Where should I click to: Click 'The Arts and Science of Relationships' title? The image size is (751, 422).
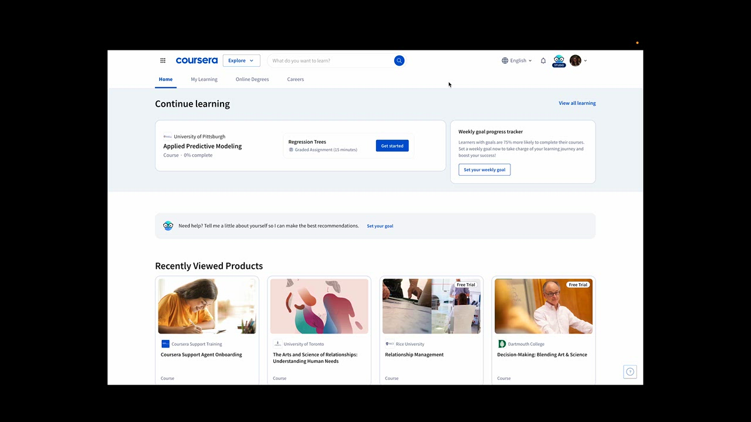pyautogui.click(x=315, y=358)
